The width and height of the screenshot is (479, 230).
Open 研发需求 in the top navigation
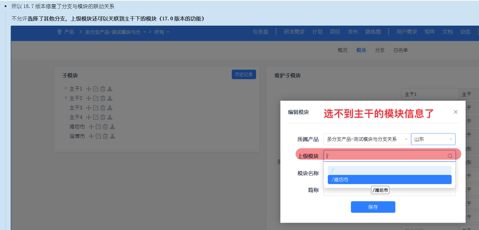tap(294, 32)
